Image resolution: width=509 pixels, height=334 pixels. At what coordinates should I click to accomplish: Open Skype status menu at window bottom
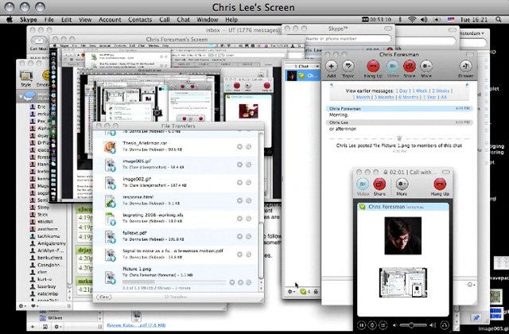(x=305, y=292)
